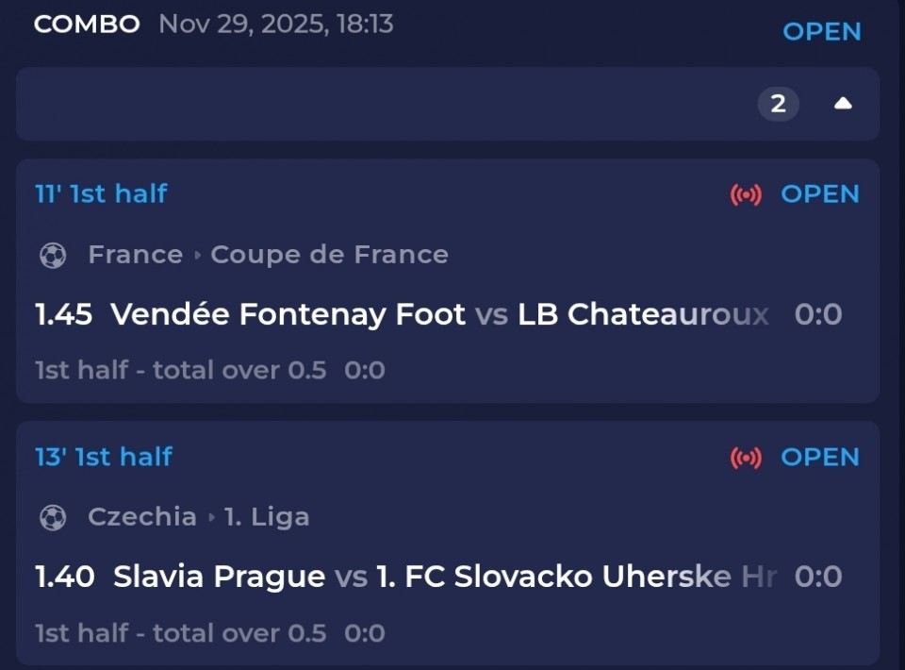Image resolution: width=905 pixels, height=670 pixels.
Task: Click OPEN status on the Slavia Prague card
Action: tap(820, 458)
